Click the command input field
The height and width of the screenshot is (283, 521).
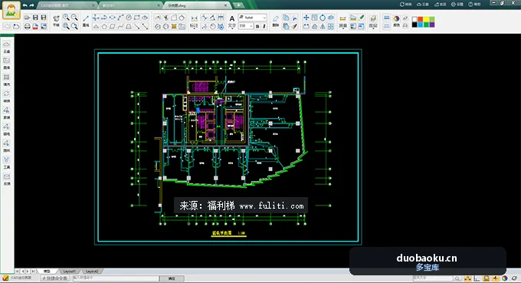116,278
